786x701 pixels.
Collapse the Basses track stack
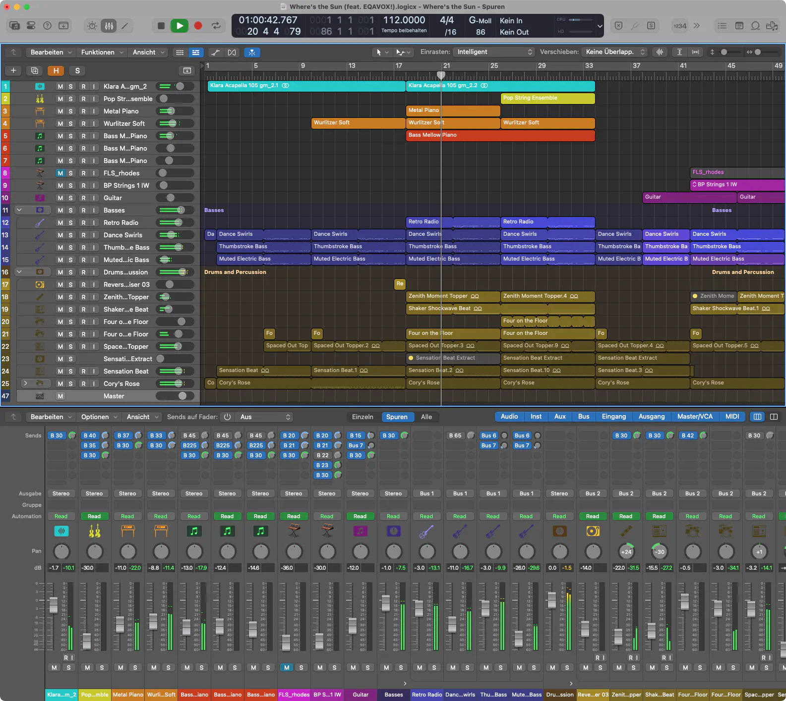(x=19, y=210)
